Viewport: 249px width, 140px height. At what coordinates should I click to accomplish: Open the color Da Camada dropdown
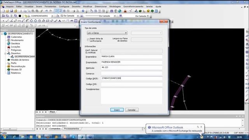click(x=78, y=16)
